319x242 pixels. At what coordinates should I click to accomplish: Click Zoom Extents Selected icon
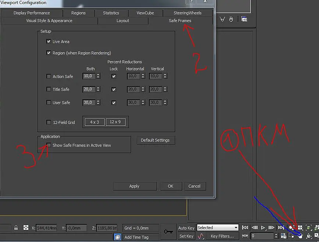click(309, 228)
